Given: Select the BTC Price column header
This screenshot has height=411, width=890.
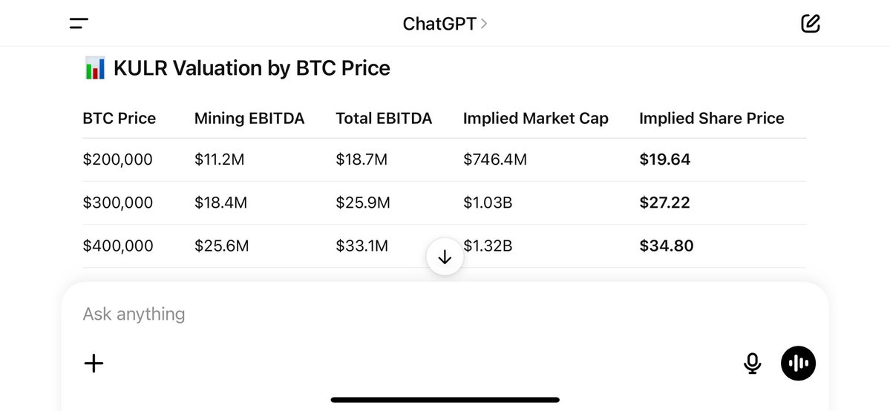Looking at the screenshot, I should coord(120,118).
